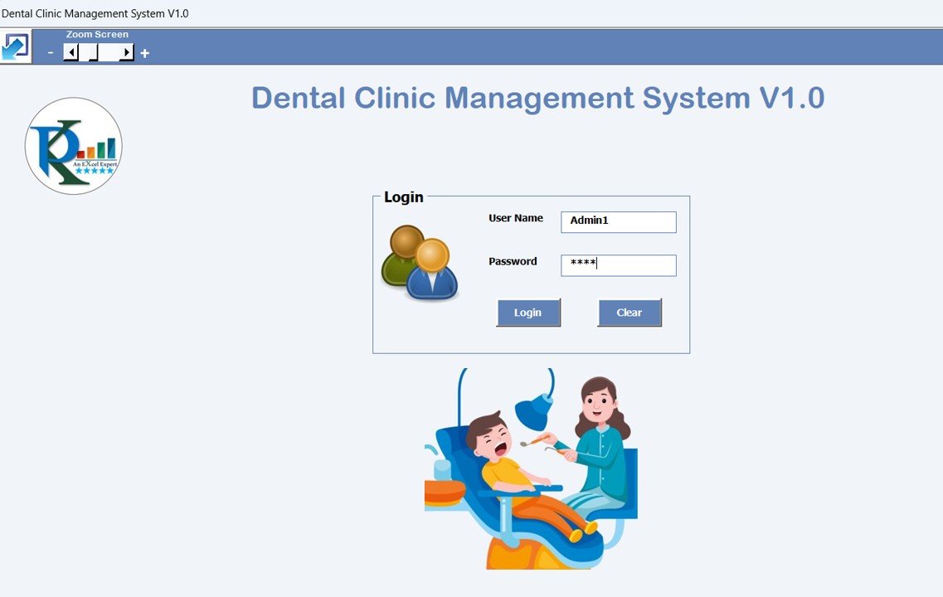Viewport: 943px width, 597px height.
Task: Click the Zoom Screen right arrow
Action: [126, 53]
